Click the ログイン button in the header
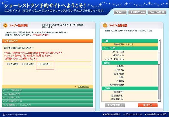This screenshot has width=169, height=117. pos(120,12)
